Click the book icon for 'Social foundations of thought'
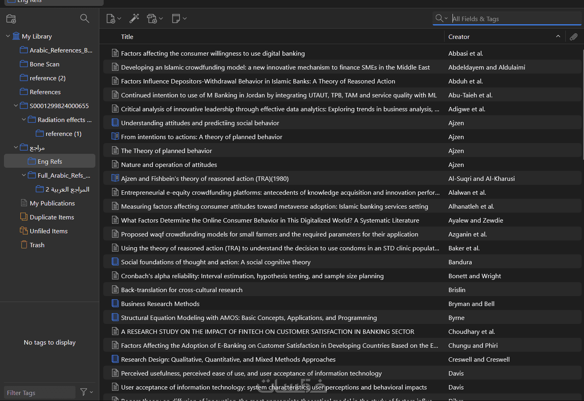The height and width of the screenshot is (401, 584). (115, 262)
